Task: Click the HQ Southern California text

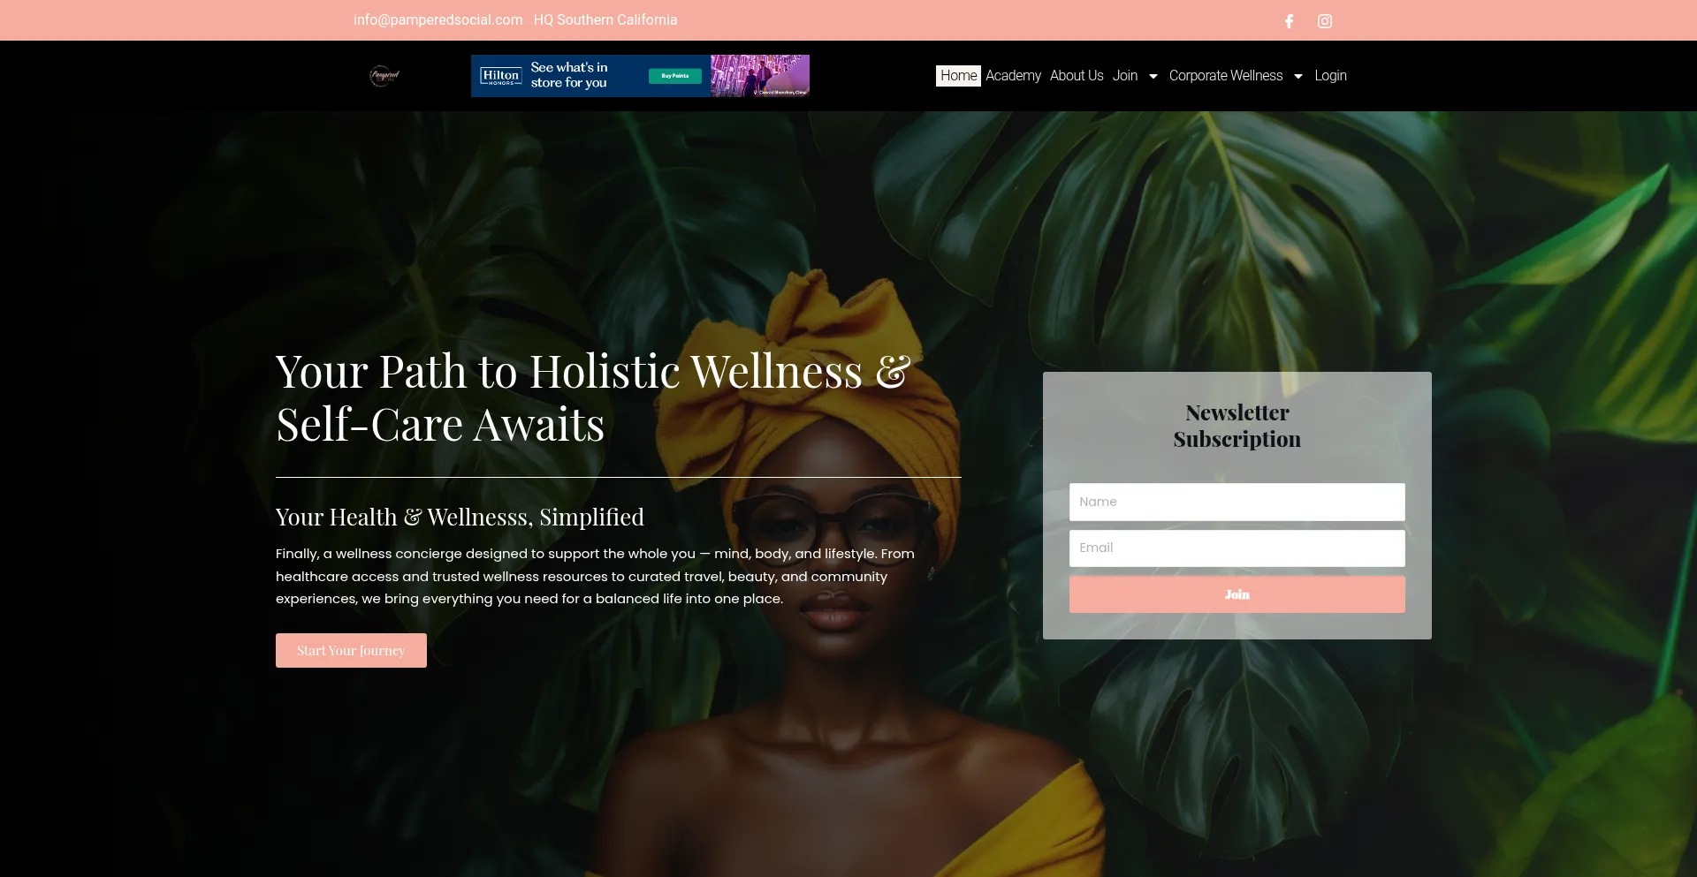Action: tap(605, 19)
